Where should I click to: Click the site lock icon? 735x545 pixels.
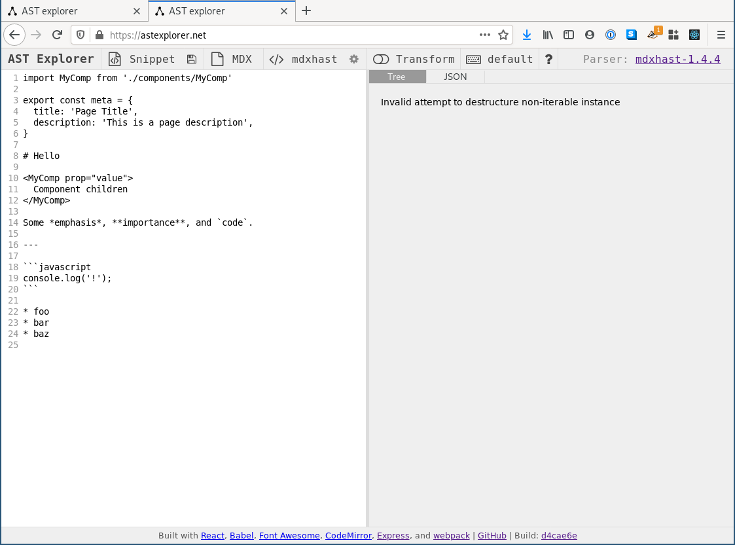[x=99, y=35]
